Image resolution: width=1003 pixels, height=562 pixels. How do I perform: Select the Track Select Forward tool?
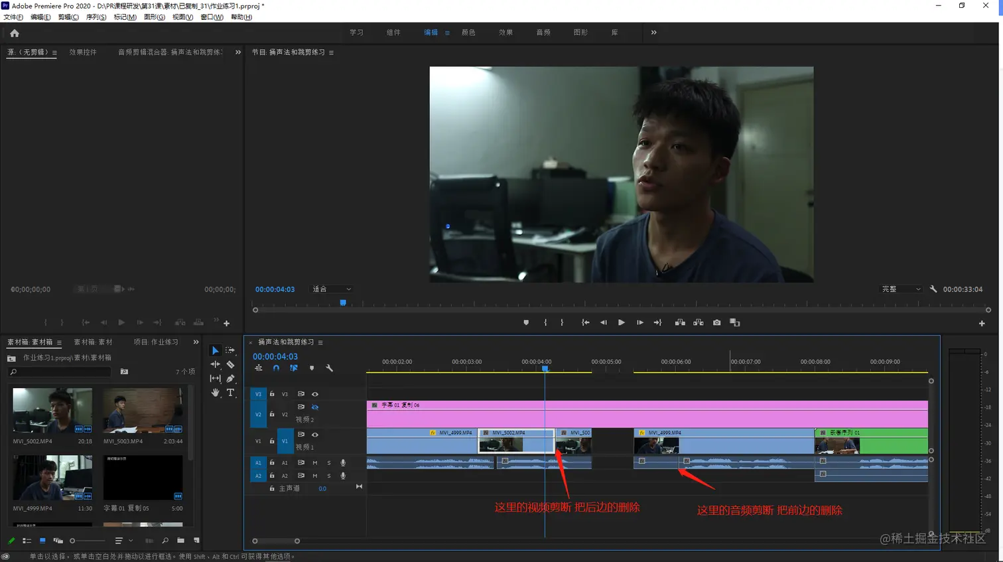pyautogui.click(x=230, y=350)
